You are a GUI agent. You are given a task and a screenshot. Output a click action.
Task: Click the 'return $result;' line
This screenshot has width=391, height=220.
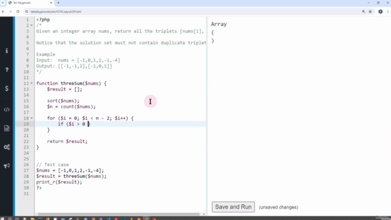(67, 141)
